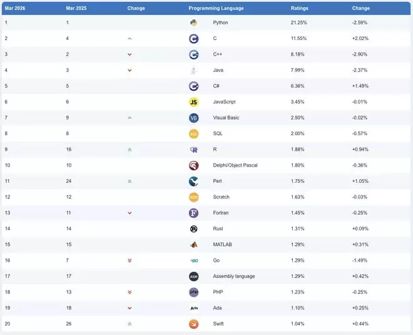This screenshot has height=335, width=413.
Task: Click the JavaScript JS logo icon
Action: point(194,102)
